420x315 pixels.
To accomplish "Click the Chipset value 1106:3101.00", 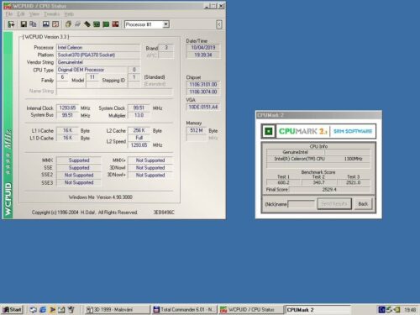I will click(x=203, y=84).
